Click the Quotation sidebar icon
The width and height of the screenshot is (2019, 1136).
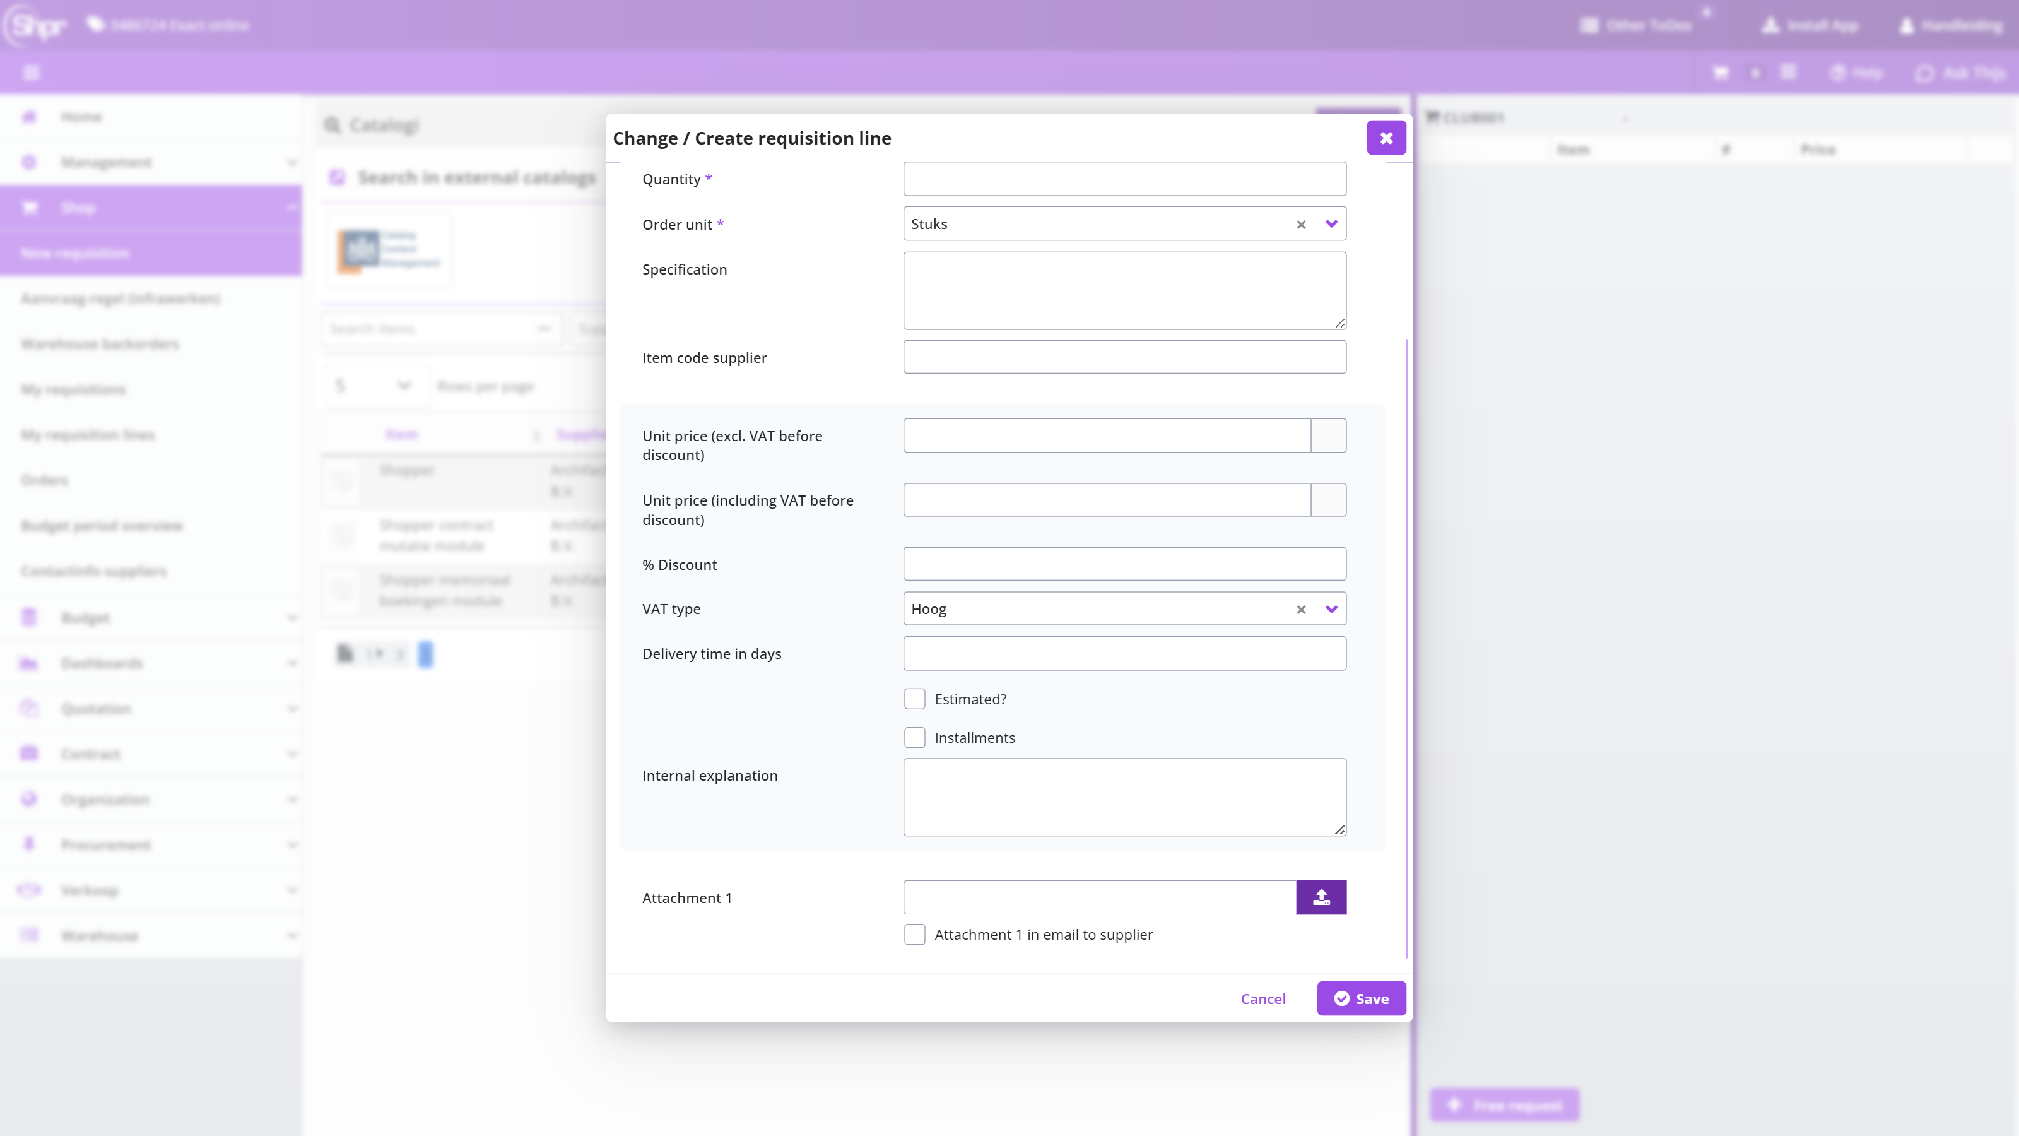click(x=29, y=708)
